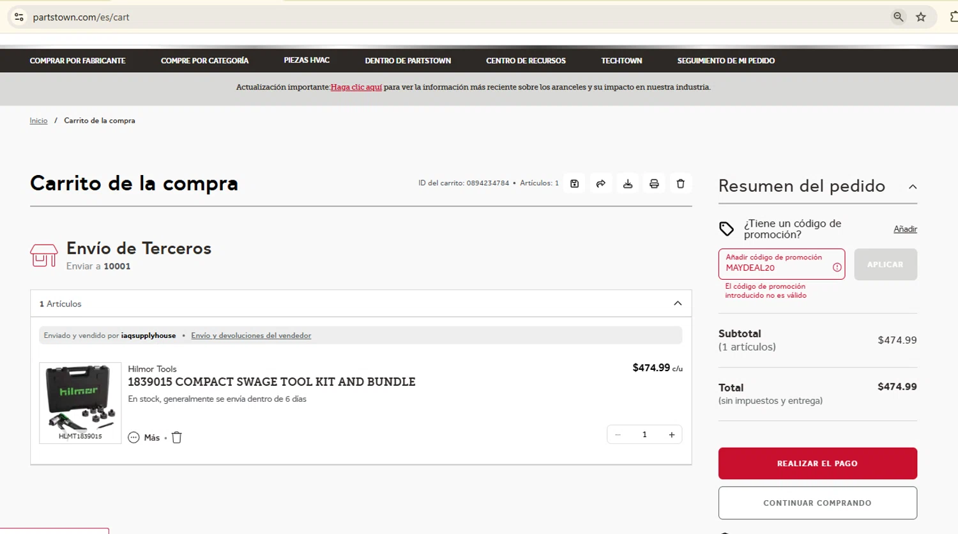Open Envío y devoluciones del vendedor link

point(251,335)
